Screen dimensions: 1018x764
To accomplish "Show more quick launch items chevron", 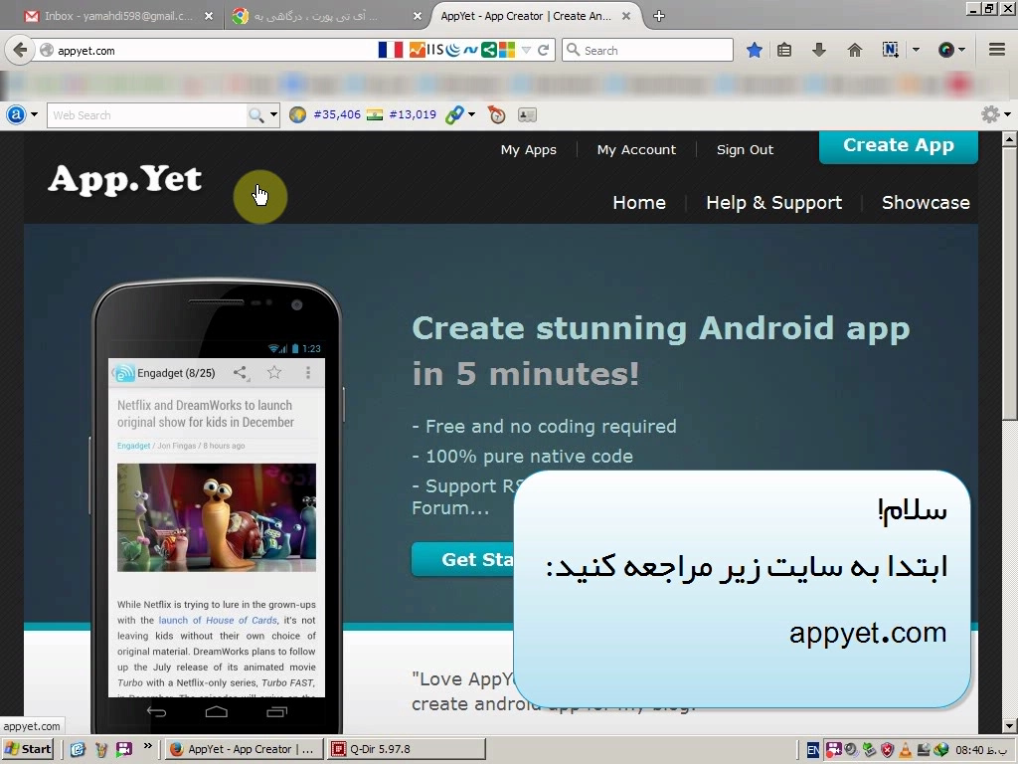I will 148,746.
